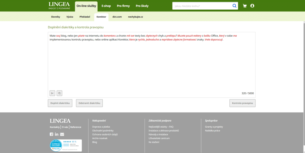
Task: Click the page vertical scrollbar
Action: pos(304,76)
